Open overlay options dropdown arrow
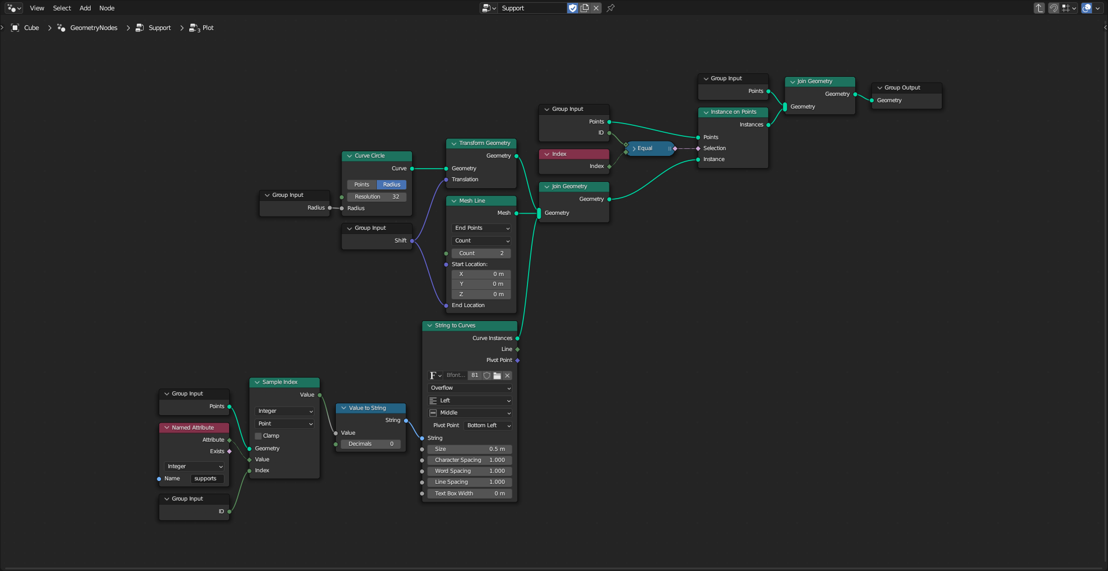 tap(1098, 8)
